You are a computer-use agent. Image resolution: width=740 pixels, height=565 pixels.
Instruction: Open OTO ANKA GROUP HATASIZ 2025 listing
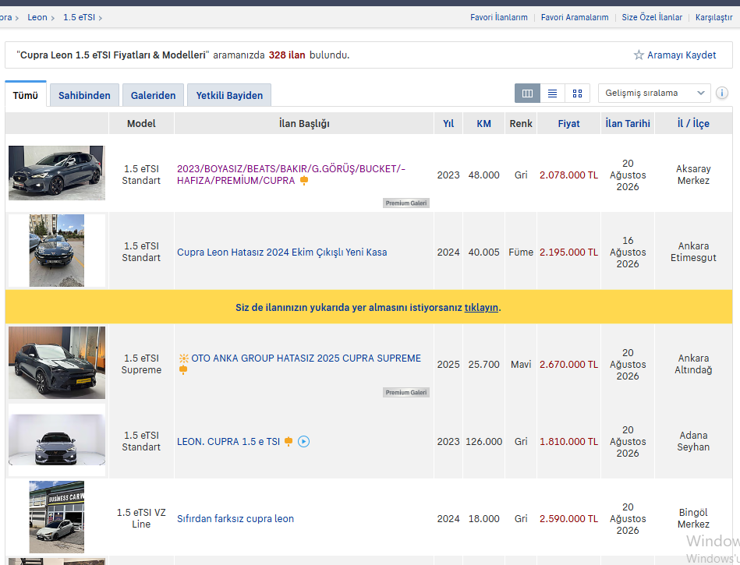tap(306, 358)
